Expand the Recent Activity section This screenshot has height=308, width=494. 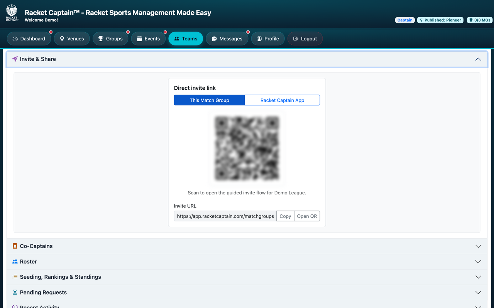coord(247,305)
